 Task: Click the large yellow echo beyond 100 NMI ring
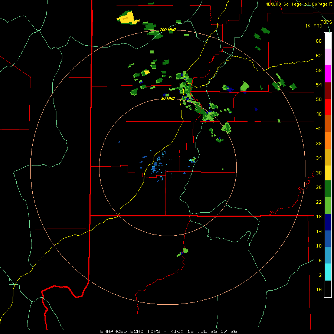coord(128,18)
